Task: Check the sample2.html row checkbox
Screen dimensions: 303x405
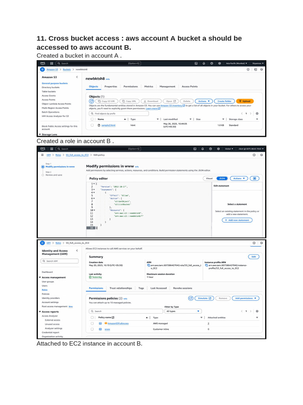Action: (92, 125)
